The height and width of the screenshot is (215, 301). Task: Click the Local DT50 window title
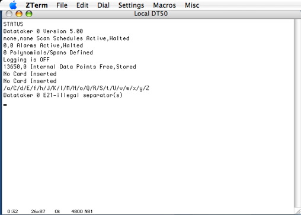(x=151, y=14)
